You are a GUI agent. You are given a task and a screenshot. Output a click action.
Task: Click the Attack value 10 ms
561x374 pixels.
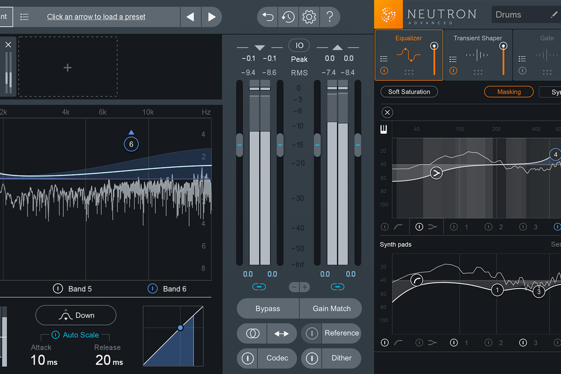click(x=43, y=360)
